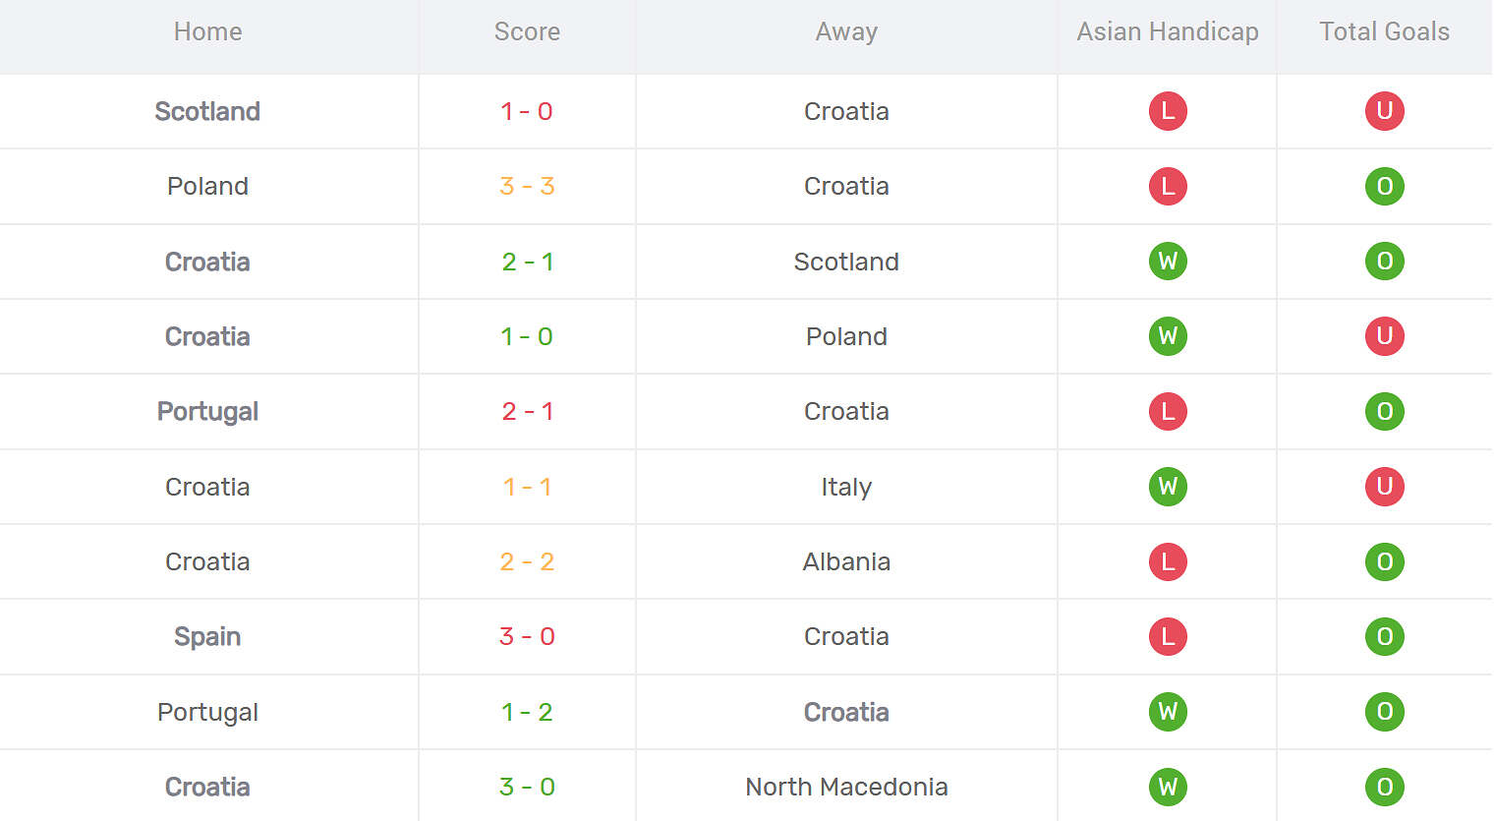Open the Asian Handicap column header
This screenshot has height=821, width=1495.
pos(1168,31)
